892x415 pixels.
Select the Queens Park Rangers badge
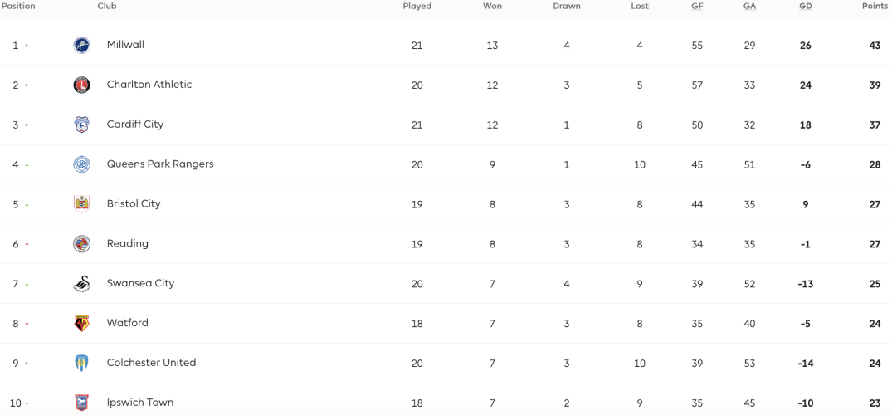[82, 164]
